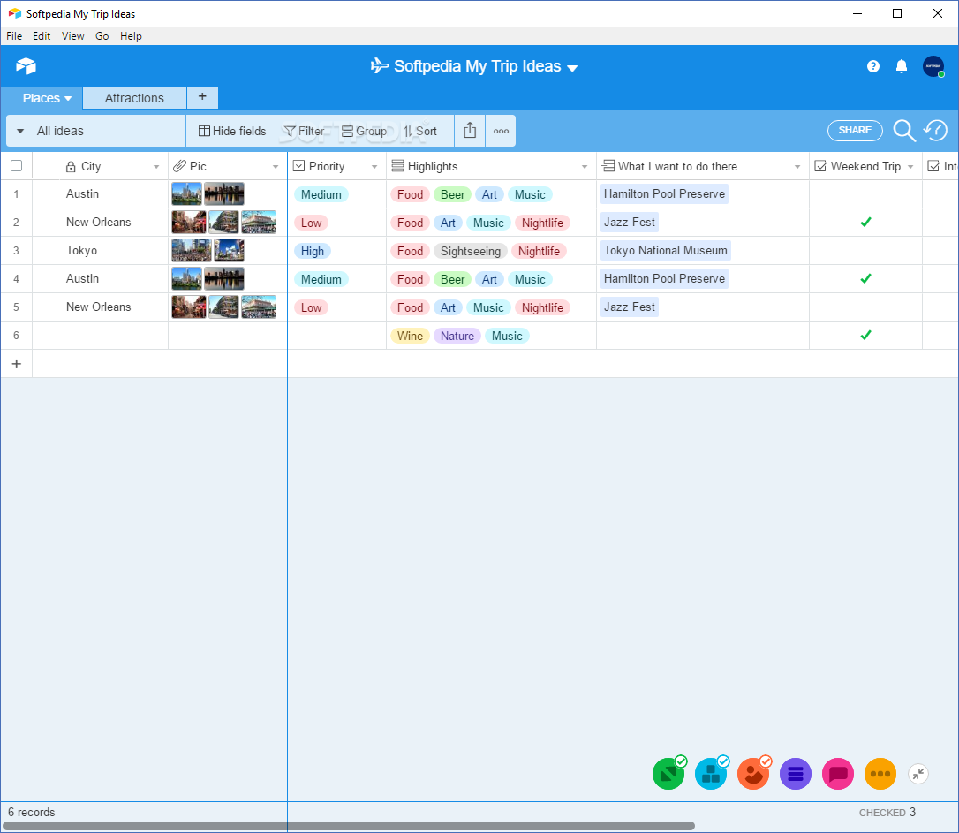Viewport: 959px width, 833px height.
Task: Click the Sightseeing tag in Tokyo row
Action: pyautogui.click(x=471, y=251)
